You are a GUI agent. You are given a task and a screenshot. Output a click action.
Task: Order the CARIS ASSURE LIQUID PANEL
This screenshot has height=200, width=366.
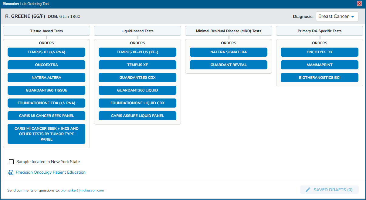[137, 115]
